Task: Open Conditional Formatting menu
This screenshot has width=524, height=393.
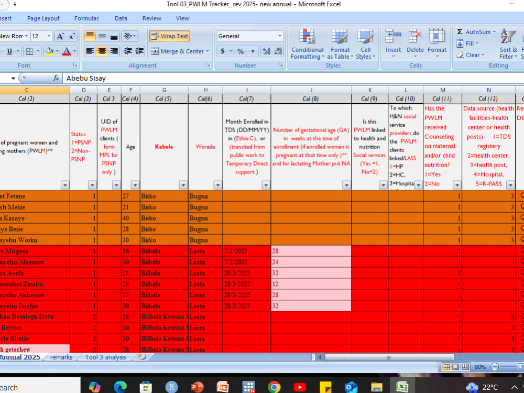Action: click(x=307, y=44)
